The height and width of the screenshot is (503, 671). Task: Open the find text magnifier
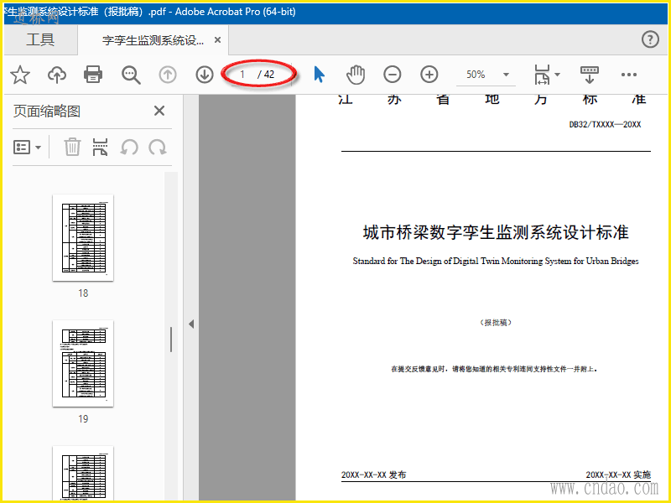click(131, 75)
